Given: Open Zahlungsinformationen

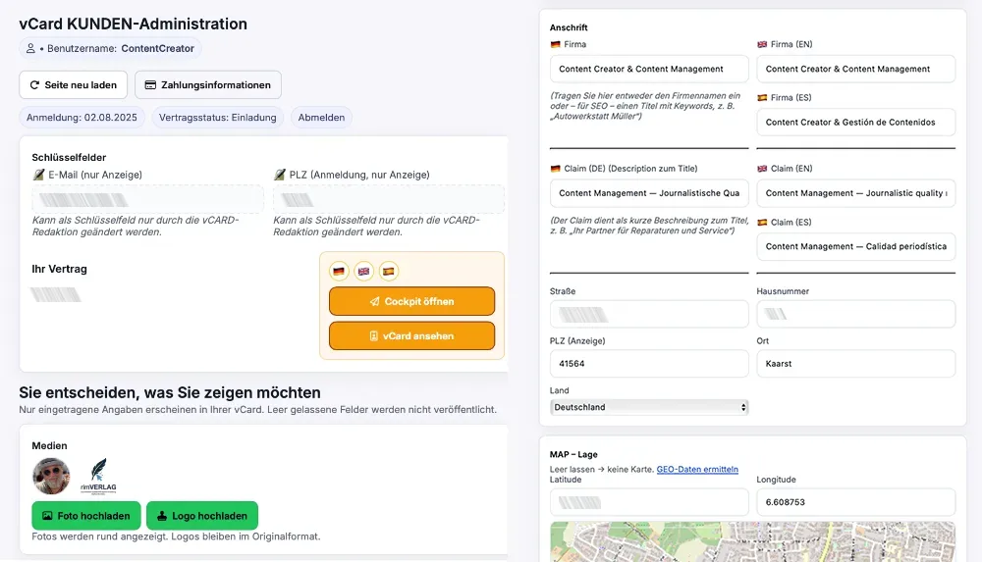Looking at the screenshot, I should coord(208,85).
